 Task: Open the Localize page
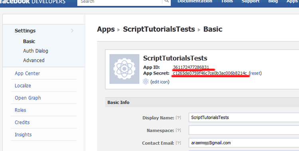(x=23, y=86)
